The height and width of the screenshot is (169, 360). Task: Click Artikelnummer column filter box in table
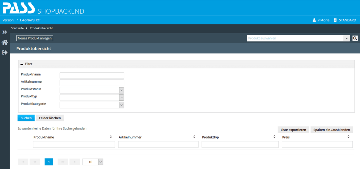click(158, 144)
